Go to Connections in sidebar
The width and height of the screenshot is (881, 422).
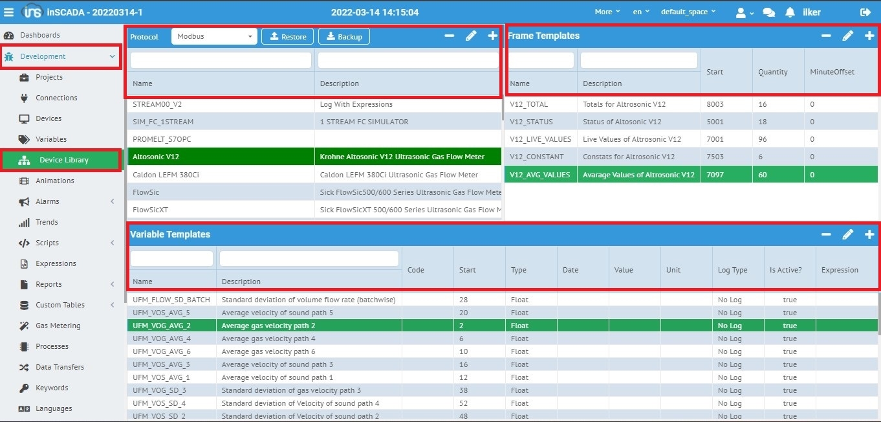(56, 98)
